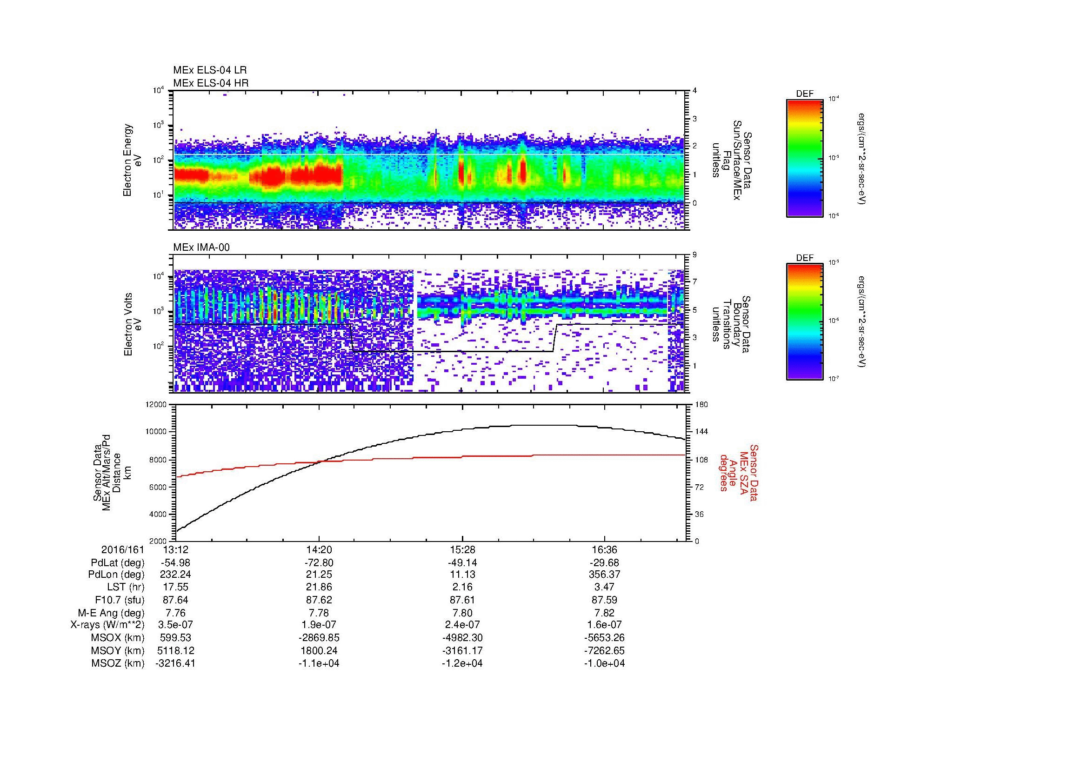The height and width of the screenshot is (769, 1088).
Task: Click the 'MEx IMA-00' panel title
Action: [201, 247]
